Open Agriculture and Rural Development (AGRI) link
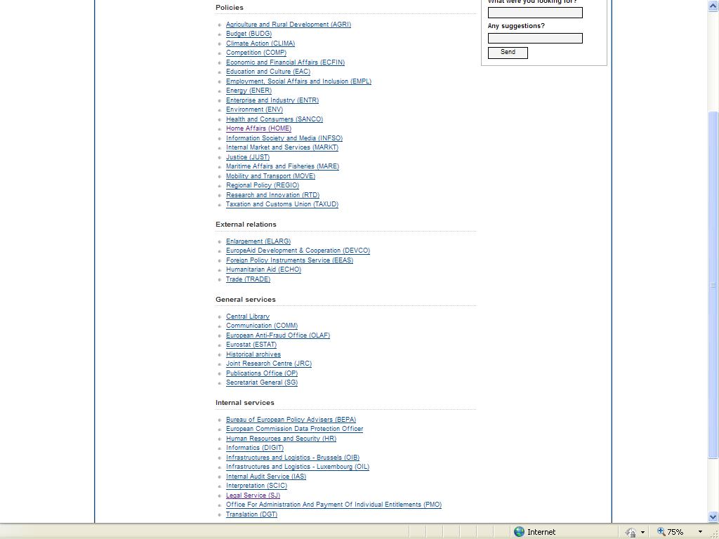719x539 pixels. pos(288,25)
